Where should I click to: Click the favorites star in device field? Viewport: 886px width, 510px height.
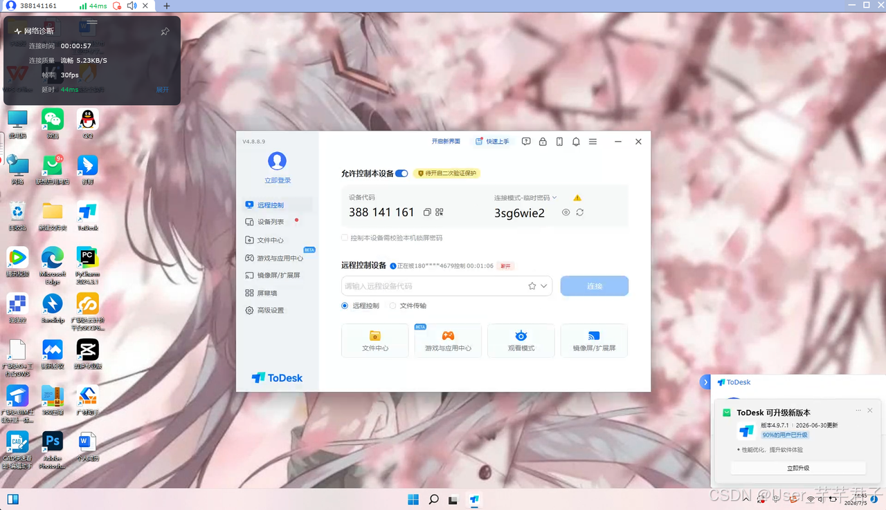pyautogui.click(x=532, y=286)
